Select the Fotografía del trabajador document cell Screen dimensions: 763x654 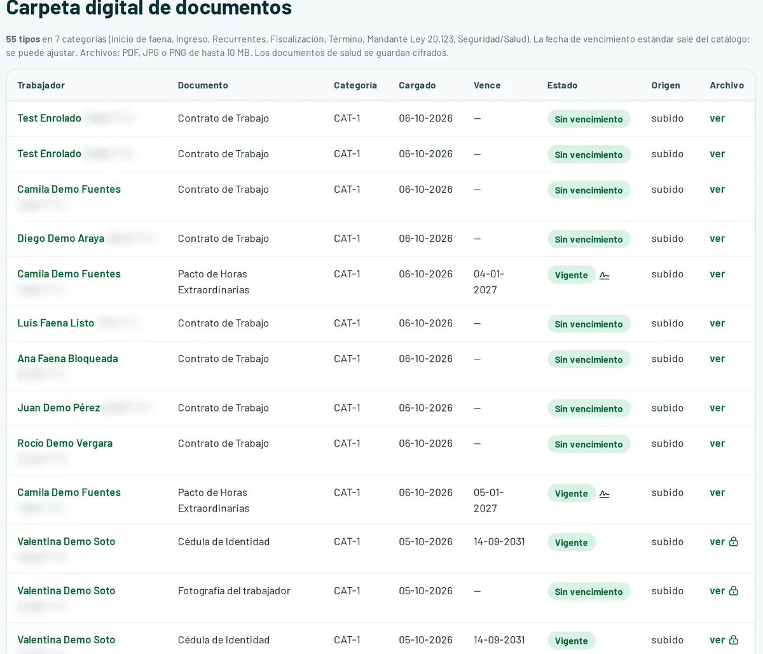[234, 591]
